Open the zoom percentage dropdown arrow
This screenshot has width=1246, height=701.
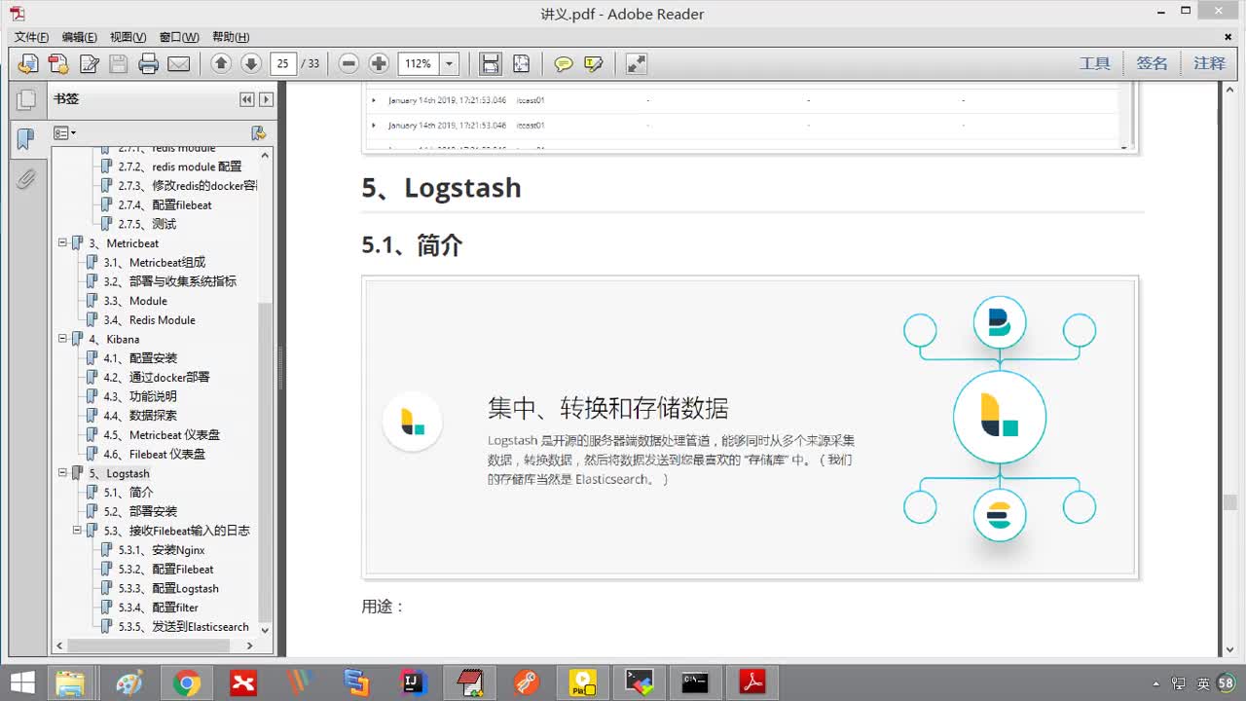pyautogui.click(x=450, y=63)
